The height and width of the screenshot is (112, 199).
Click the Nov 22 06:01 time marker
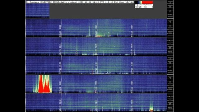tap(60, 87)
